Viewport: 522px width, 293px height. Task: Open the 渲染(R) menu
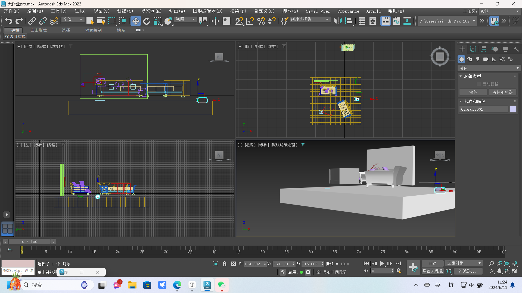pyautogui.click(x=238, y=11)
